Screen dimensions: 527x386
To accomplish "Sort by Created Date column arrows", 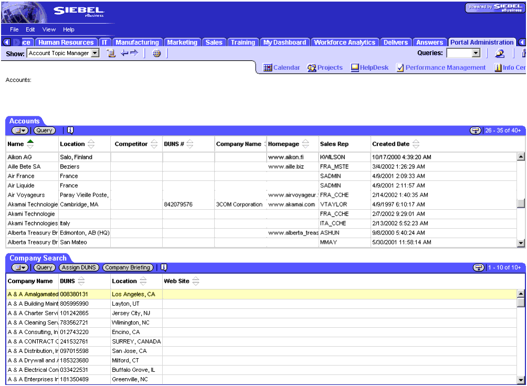I will click(x=416, y=144).
